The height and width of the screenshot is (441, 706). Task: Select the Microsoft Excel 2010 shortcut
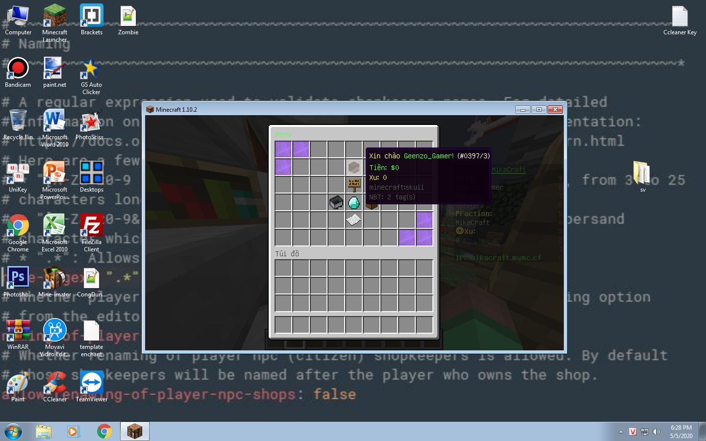point(54,233)
